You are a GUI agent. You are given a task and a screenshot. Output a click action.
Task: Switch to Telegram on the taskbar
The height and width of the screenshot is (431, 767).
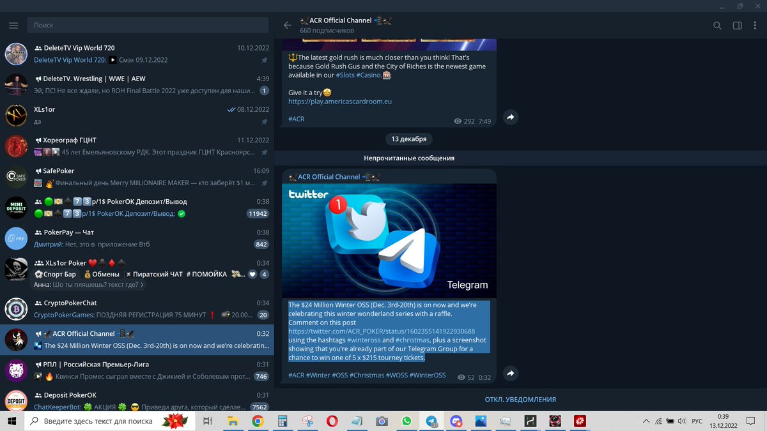[432, 421]
